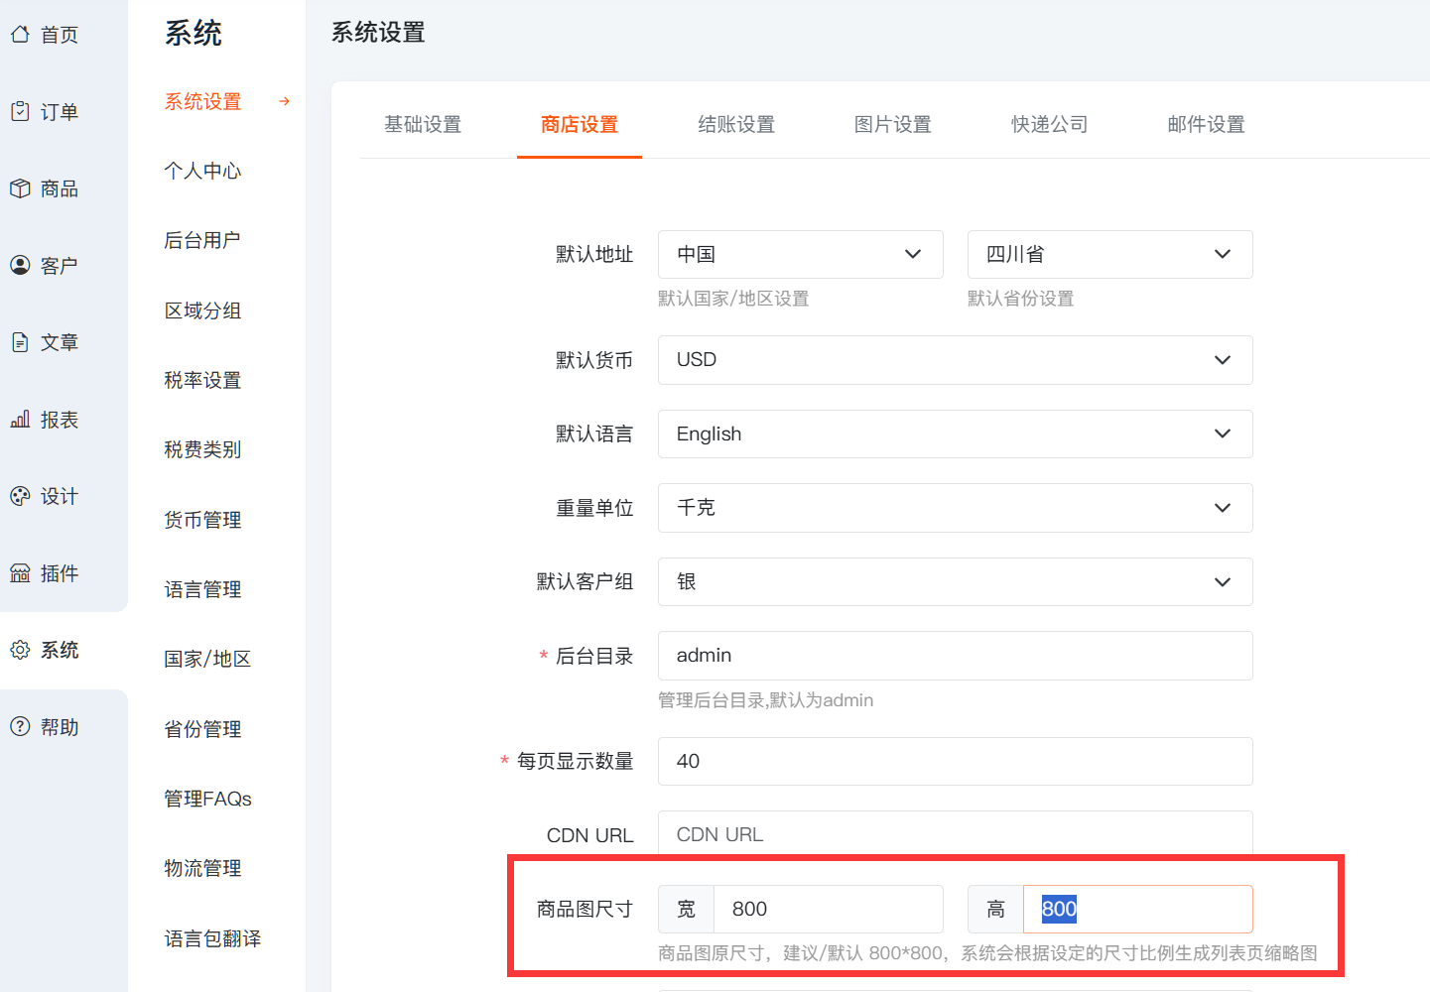Open 货币管理 in the system submenu

pyautogui.click(x=202, y=520)
